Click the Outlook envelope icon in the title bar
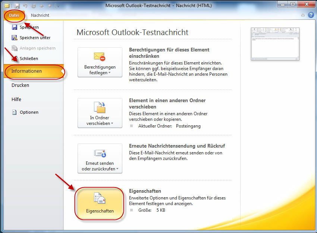The height and width of the screenshot is (233, 317). tap(6, 6)
